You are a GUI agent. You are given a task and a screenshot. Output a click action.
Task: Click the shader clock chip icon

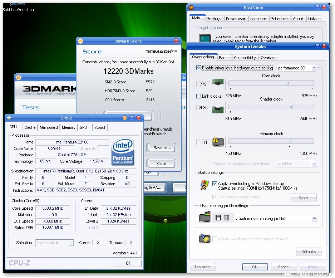point(218,109)
